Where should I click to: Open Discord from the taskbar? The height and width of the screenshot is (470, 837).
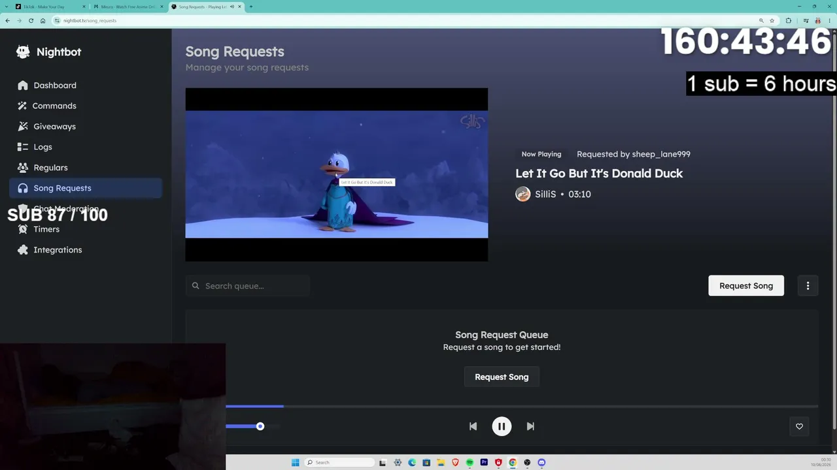pyautogui.click(x=541, y=462)
